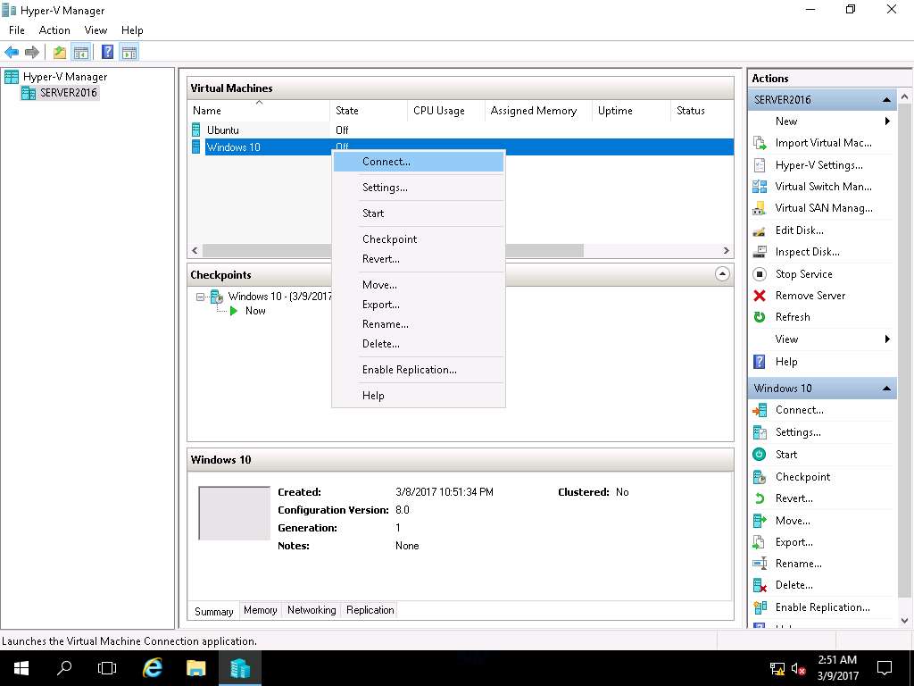The image size is (914, 686).
Task: Click the Virtual SAN Manager icon
Action: [x=760, y=208]
